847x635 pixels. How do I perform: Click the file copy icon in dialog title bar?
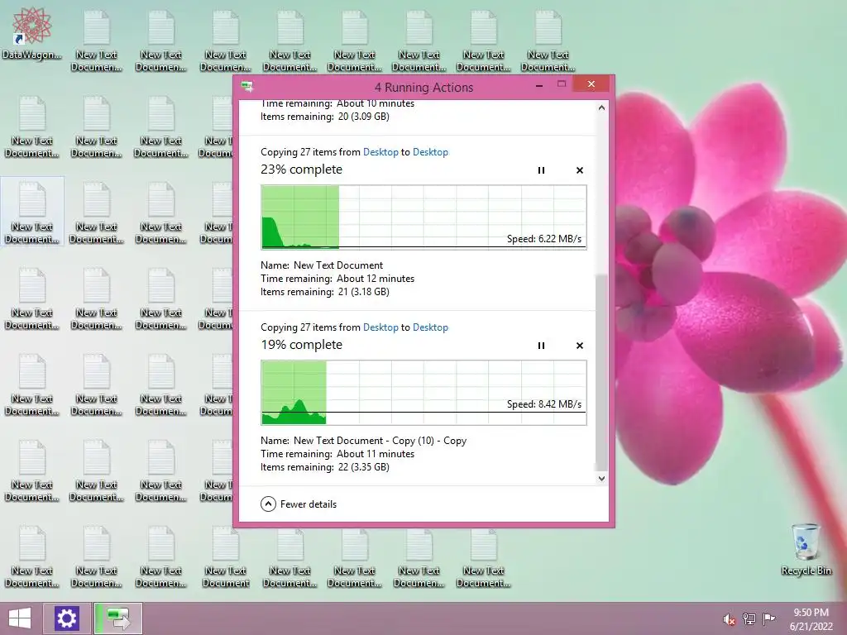coord(247,86)
